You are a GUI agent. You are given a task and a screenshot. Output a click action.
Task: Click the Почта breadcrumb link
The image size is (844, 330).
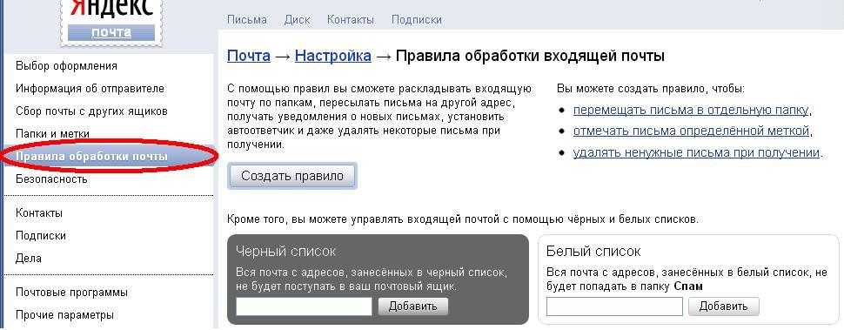point(249,56)
